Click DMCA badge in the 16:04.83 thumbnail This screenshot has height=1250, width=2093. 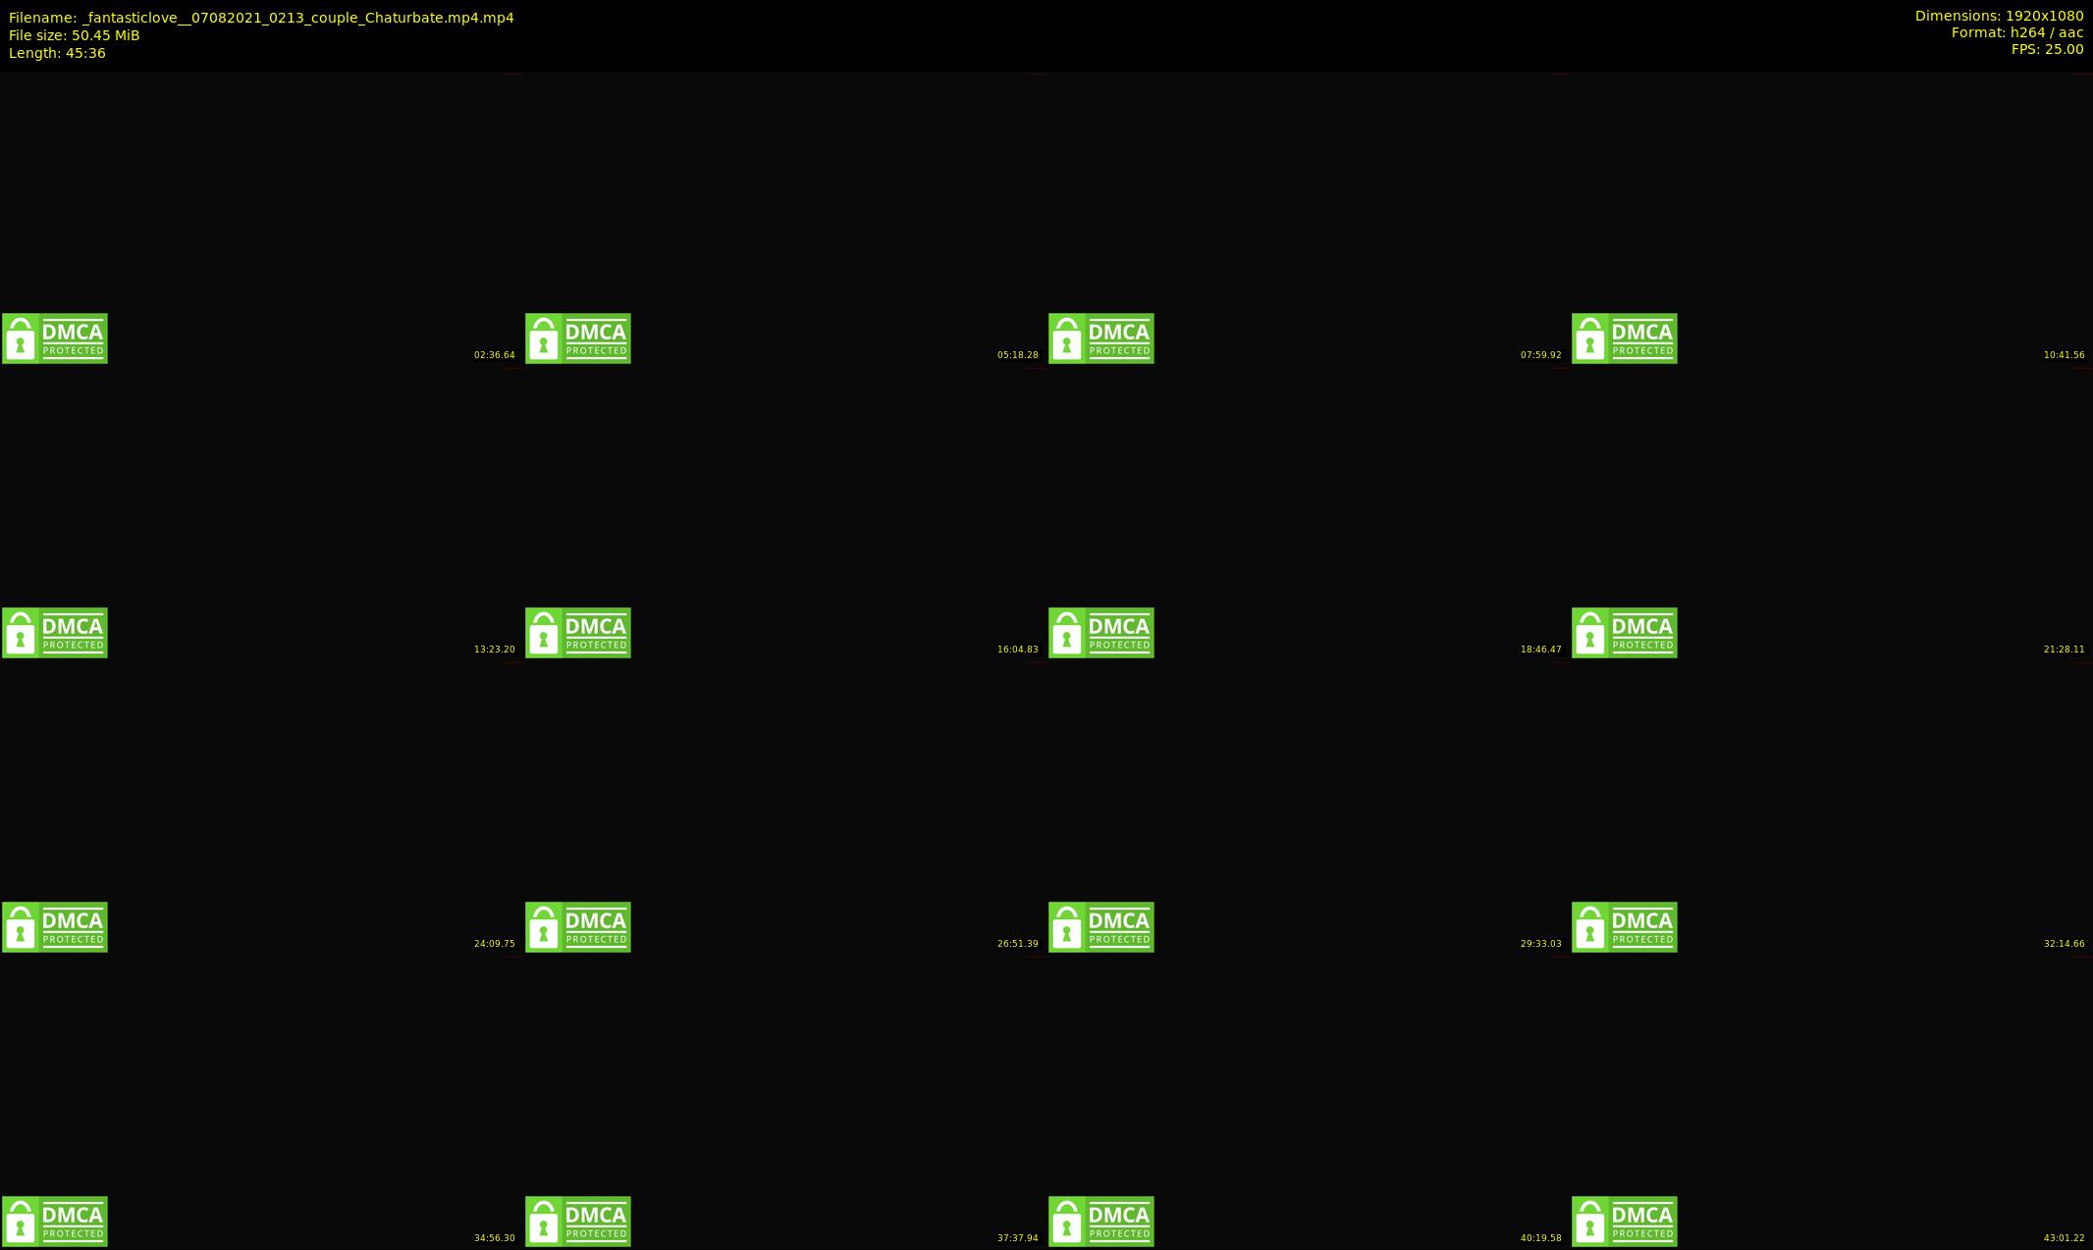click(x=578, y=633)
